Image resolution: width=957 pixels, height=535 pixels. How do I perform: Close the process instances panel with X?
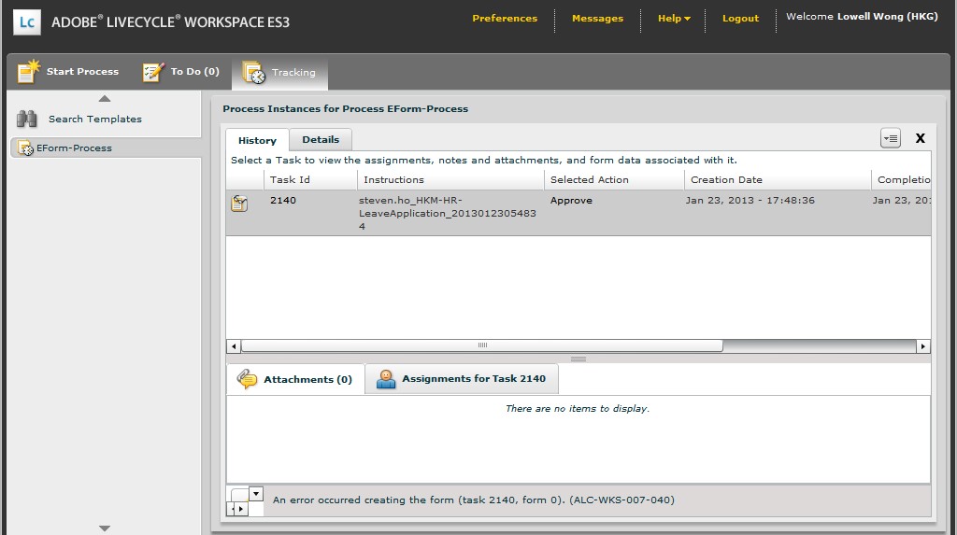click(x=921, y=138)
